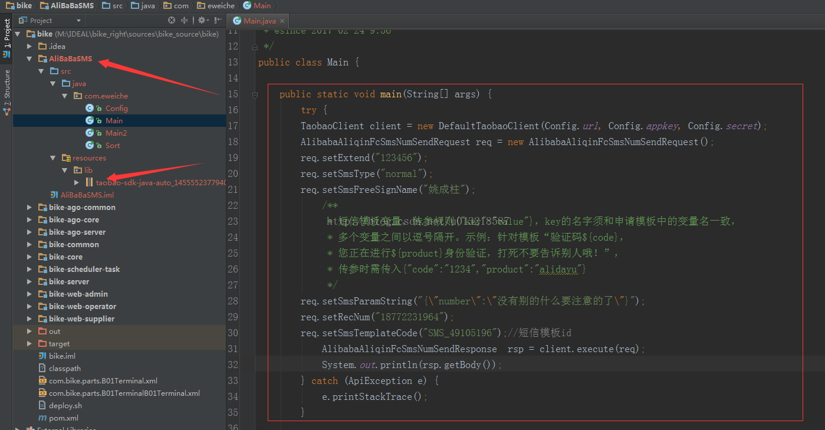Click the src source folder icon
The image size is (825, 430).
[x=54, y=71]
